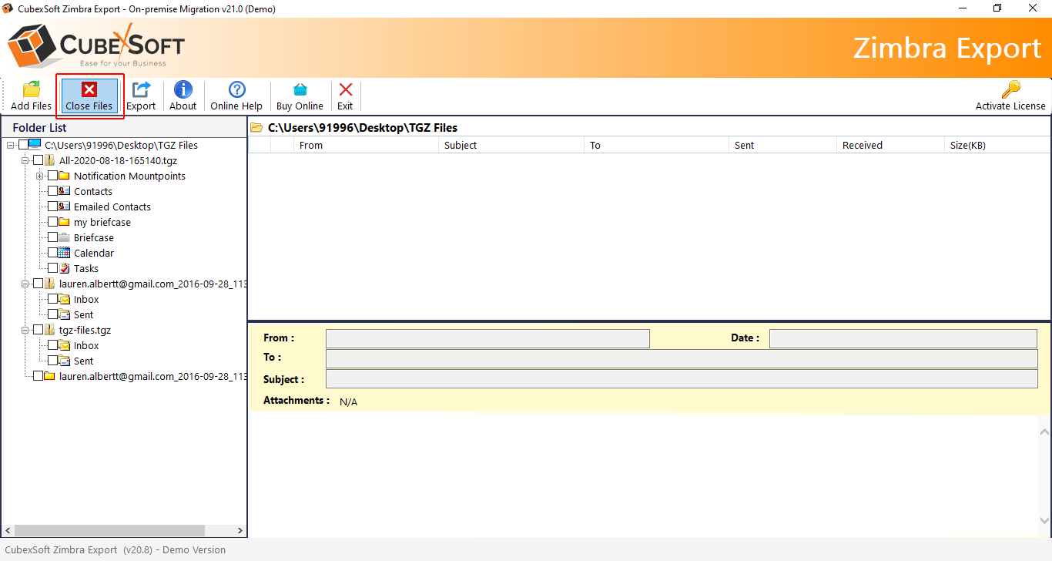Select the Inbox label under tgz-files.tgz
Viewport: 1052px width, 561px height.
(86, 345)
